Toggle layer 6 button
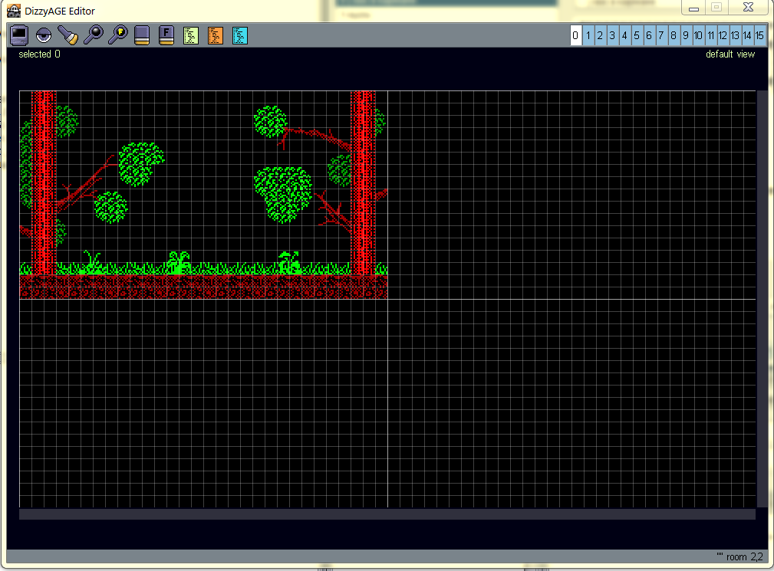This screenshot has width=774, height=571. pyautogui.click(x=650, y=35)
